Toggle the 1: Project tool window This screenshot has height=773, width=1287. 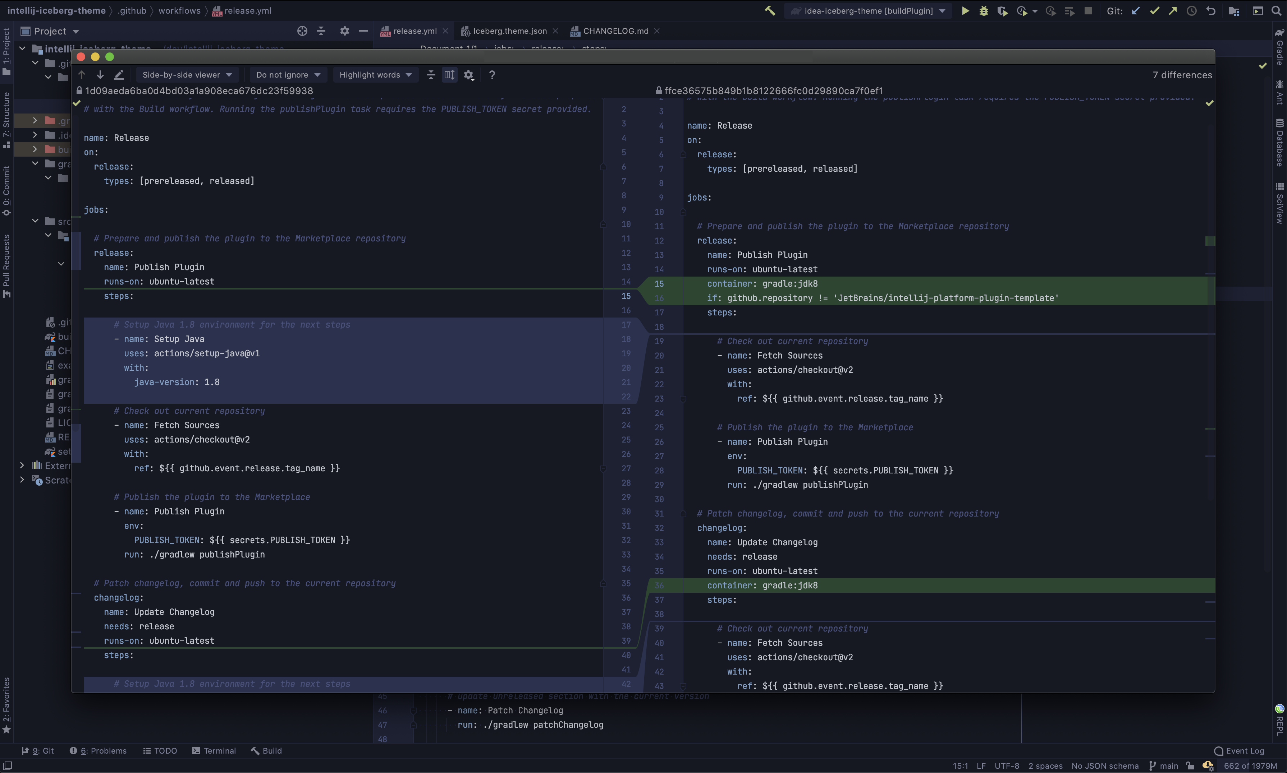click(x=6, y=51)
